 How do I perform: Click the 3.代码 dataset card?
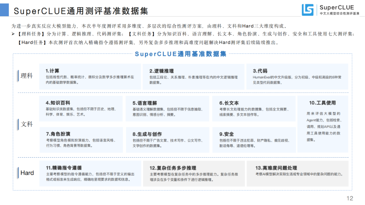coord(297,77)
